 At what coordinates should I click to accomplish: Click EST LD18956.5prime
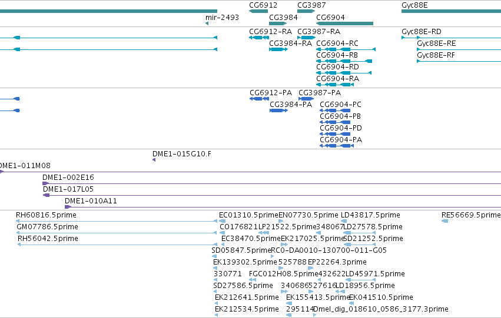[x=340, y=292]
